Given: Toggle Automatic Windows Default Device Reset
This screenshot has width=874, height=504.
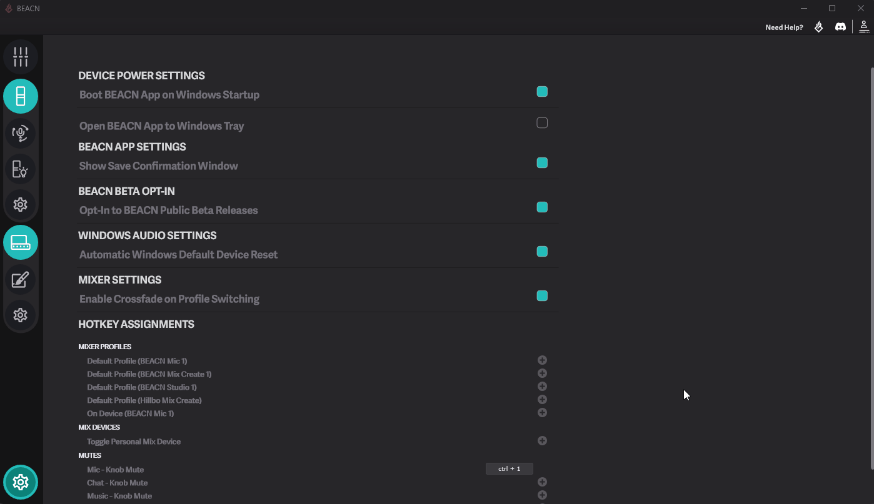Looking at the screenshot, I should (x=542, y=252).
